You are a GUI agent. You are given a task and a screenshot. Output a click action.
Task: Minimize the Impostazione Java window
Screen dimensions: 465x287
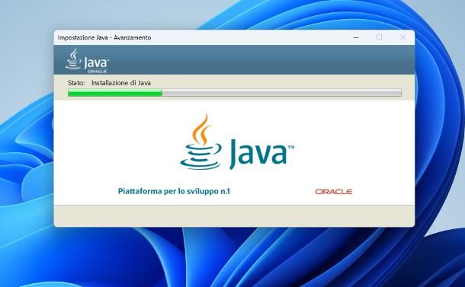356,37
